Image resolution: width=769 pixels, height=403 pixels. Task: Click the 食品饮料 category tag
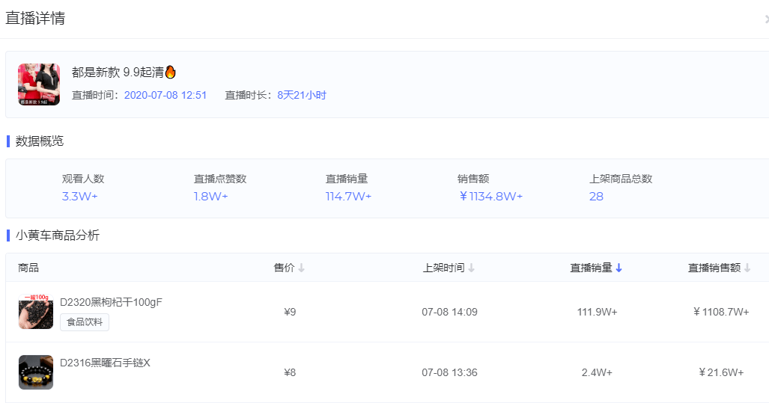point(85,322)
